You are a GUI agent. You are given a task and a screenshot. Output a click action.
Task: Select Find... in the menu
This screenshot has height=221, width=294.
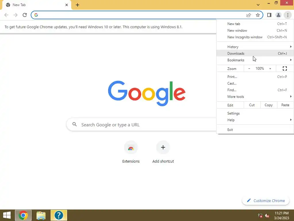coord(255,90)
